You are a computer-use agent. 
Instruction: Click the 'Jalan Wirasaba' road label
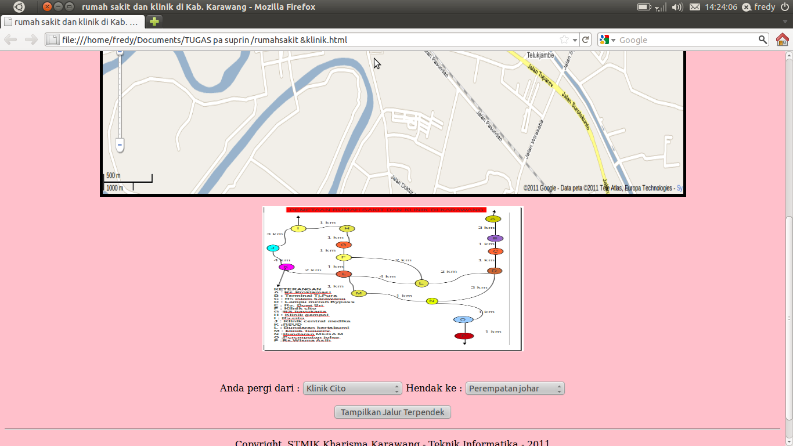pos(534,139)
